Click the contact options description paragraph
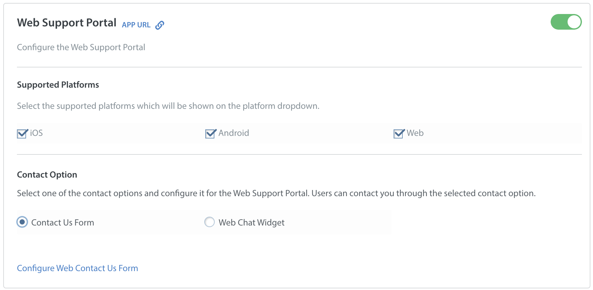The image size is (593, 290). (x=276, y=193)
